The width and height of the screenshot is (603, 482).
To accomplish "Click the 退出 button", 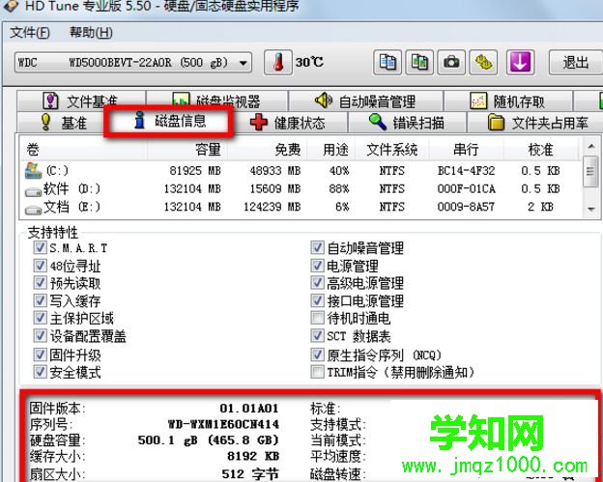I will (x=575, y=62).
